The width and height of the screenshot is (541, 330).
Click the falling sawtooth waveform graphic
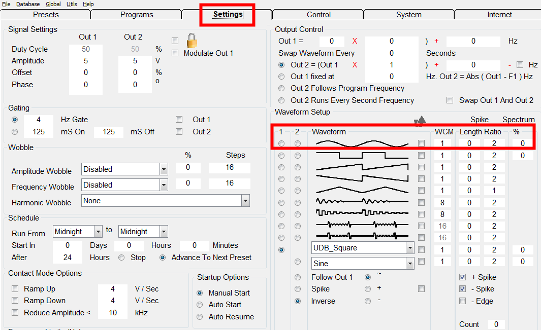[362, 179]
